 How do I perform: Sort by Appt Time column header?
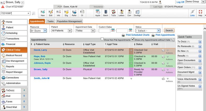coord(112,44)
